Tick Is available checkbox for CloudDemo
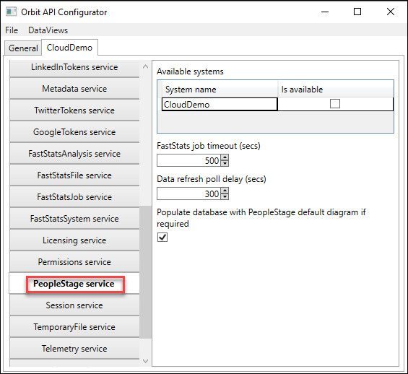The width and height of the screenshot is (408, 374). click(x=335, y=103)
